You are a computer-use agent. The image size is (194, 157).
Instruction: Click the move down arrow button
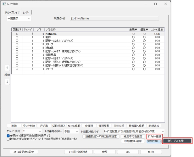(x=8, y=81)
